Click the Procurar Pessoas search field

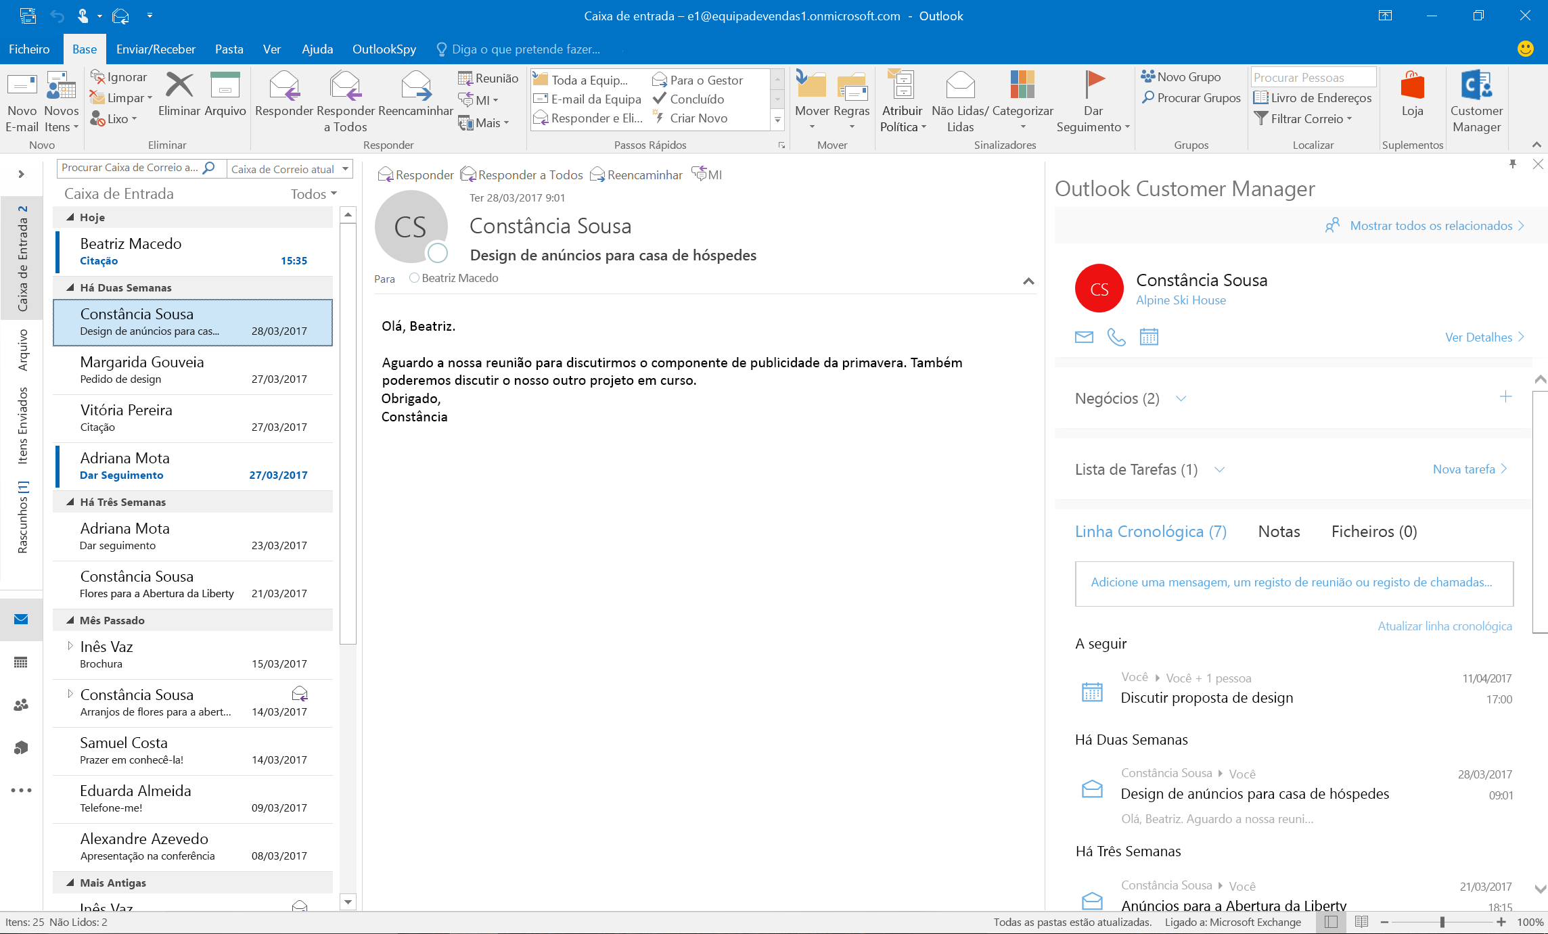[x=1313, y=77]
